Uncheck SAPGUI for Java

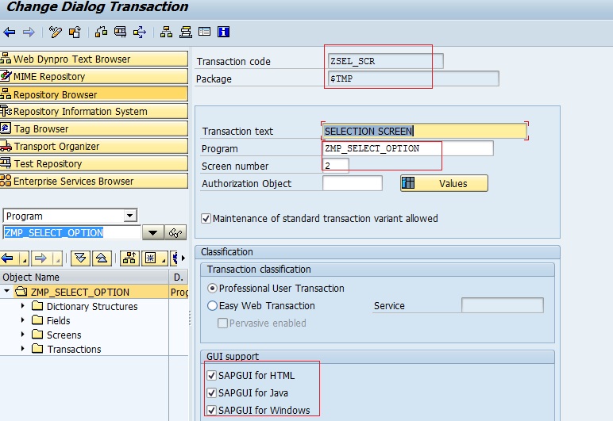coord(211,393)
